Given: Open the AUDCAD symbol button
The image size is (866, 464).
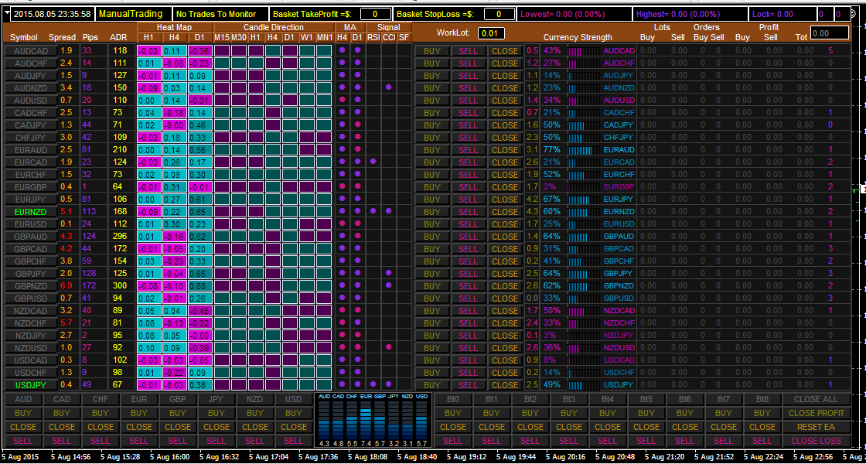Looking at the screenshot, I should (30, 51).
